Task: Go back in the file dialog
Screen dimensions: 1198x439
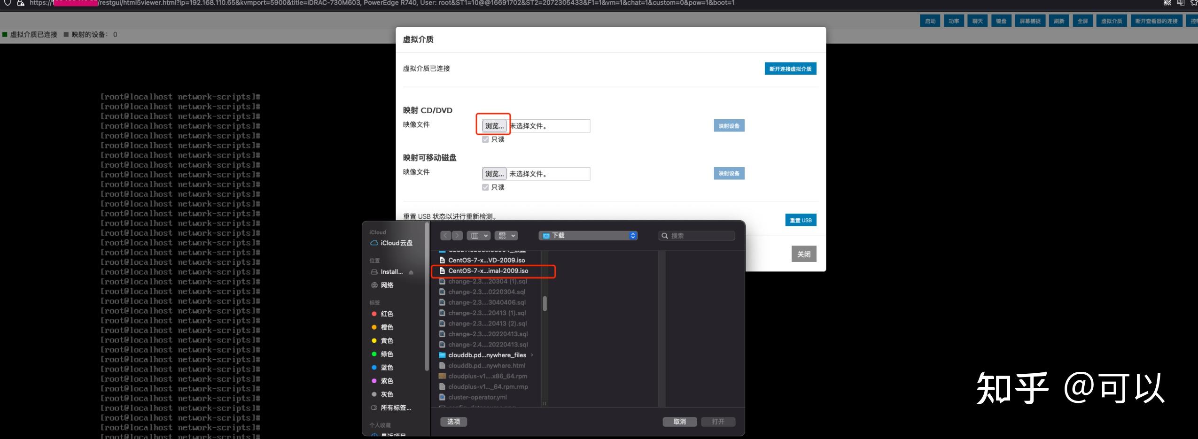Action: [x=446, y=235]
